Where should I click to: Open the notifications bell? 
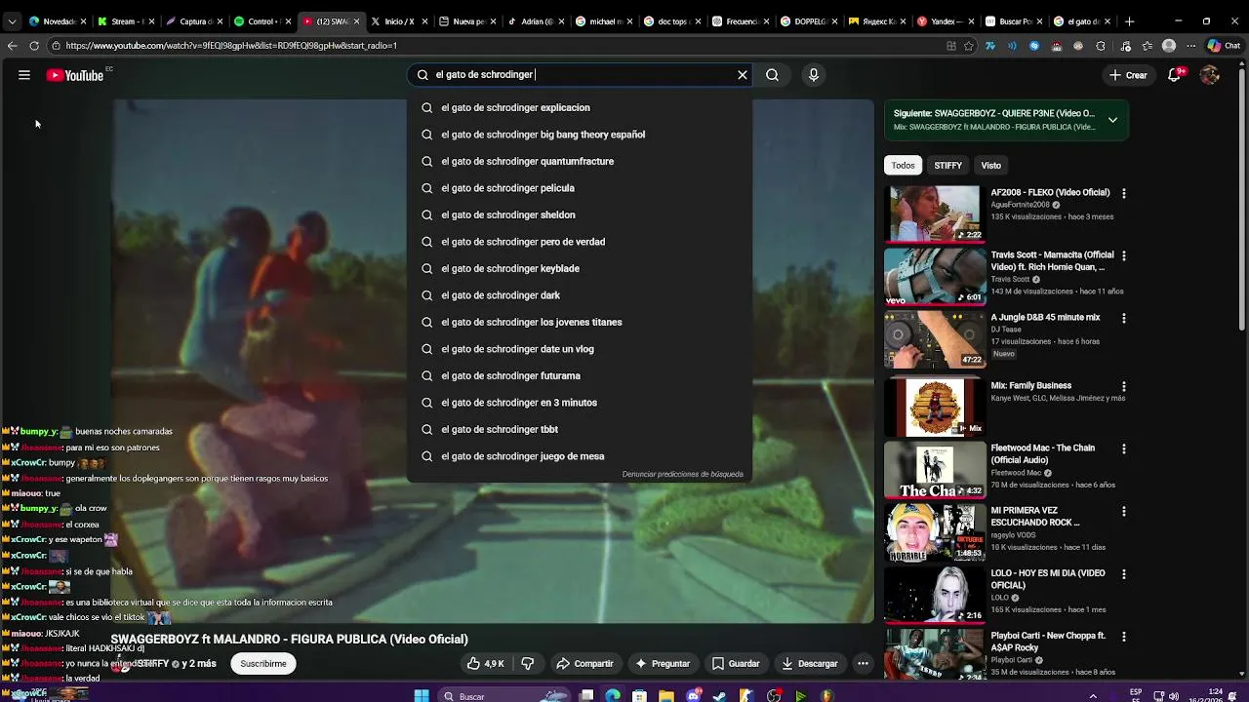point(1175,75)
